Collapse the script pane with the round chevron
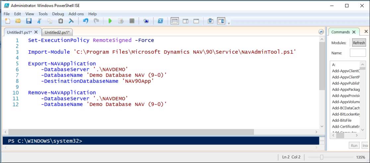370x163 pixels. [x=321, y=32]
